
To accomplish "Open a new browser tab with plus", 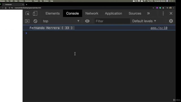I will (27, 5).
